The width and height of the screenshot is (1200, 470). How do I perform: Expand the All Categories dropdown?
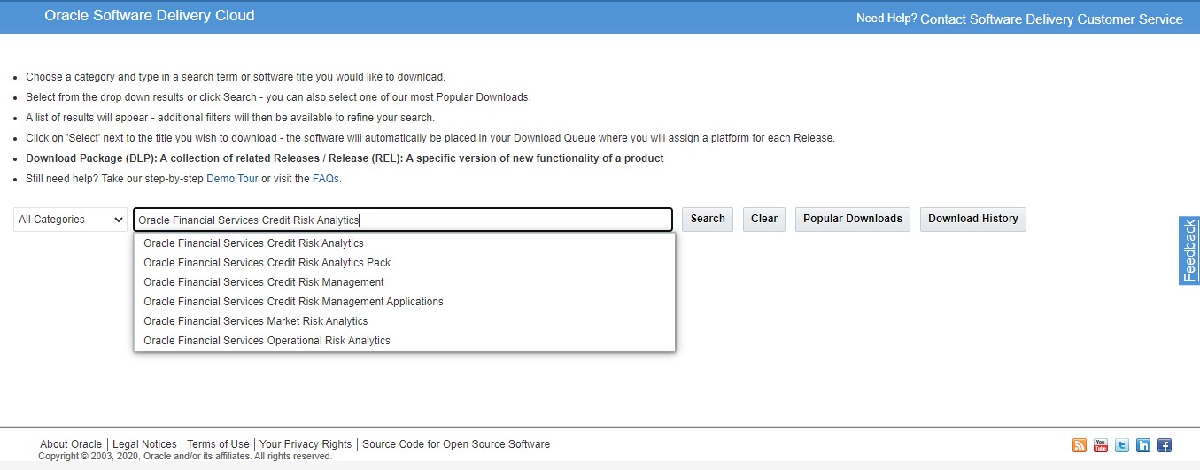coord(70,220)
